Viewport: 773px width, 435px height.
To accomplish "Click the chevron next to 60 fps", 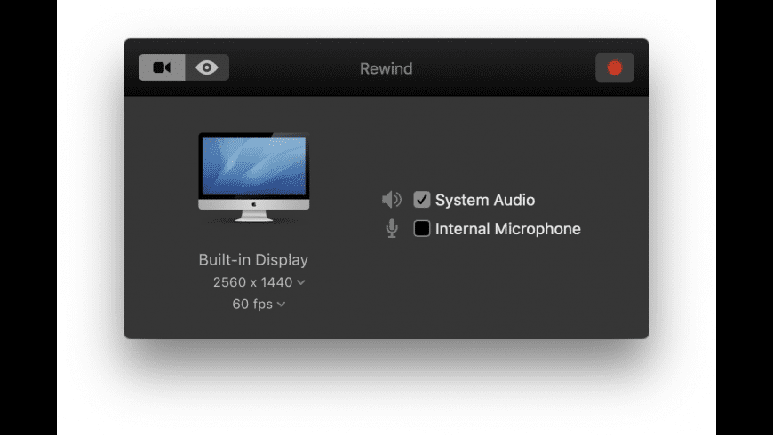I will [281, 304].
